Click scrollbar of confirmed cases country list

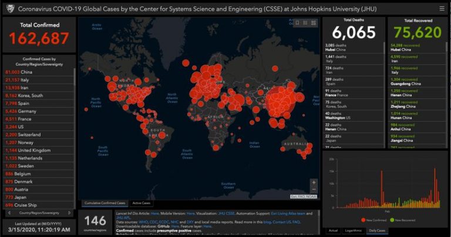pos(75,77)
